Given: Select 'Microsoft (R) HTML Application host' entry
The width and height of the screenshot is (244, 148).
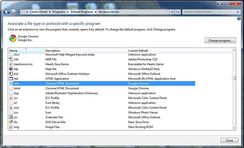Looking at the screenshot, I should pyautogui.click(x=152, y=79).
